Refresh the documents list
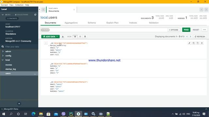The image size is (209, 117). point(200,36)
